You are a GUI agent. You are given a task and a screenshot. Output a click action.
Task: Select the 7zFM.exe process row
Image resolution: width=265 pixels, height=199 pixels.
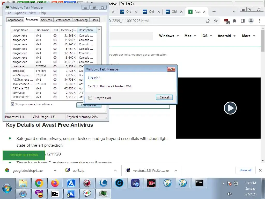[48, 93]
